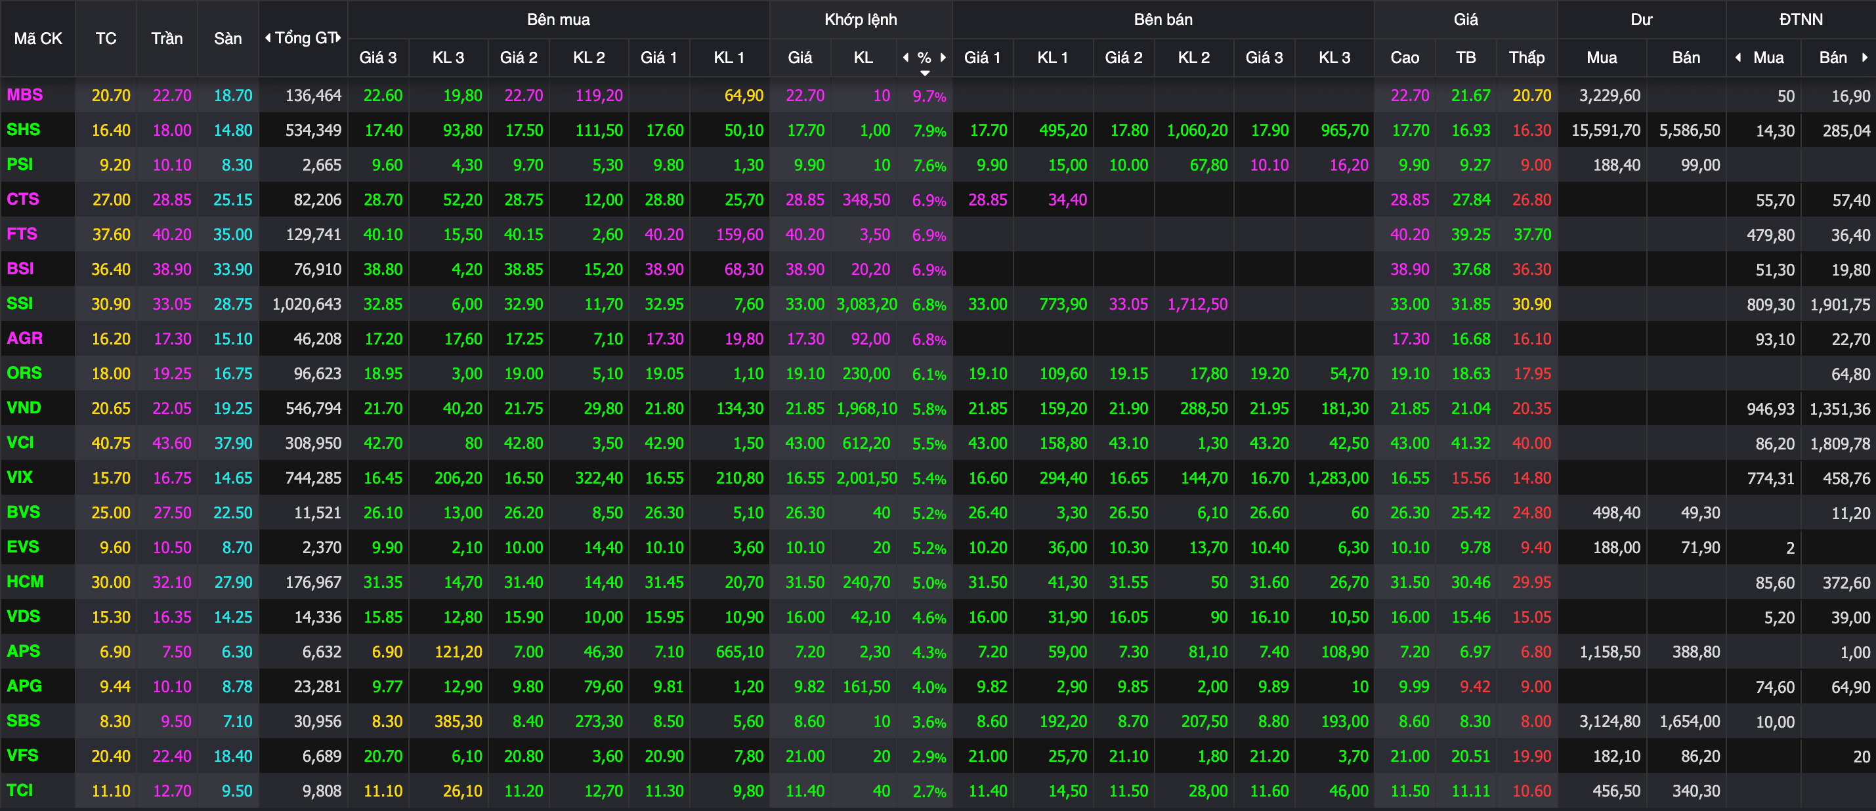Click SHS Dư Mua value 15,591,70
Screen dimensions: 1876x811
click(x=1606, y=131)
